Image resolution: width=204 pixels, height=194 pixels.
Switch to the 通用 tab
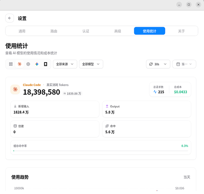coord(22,31)
